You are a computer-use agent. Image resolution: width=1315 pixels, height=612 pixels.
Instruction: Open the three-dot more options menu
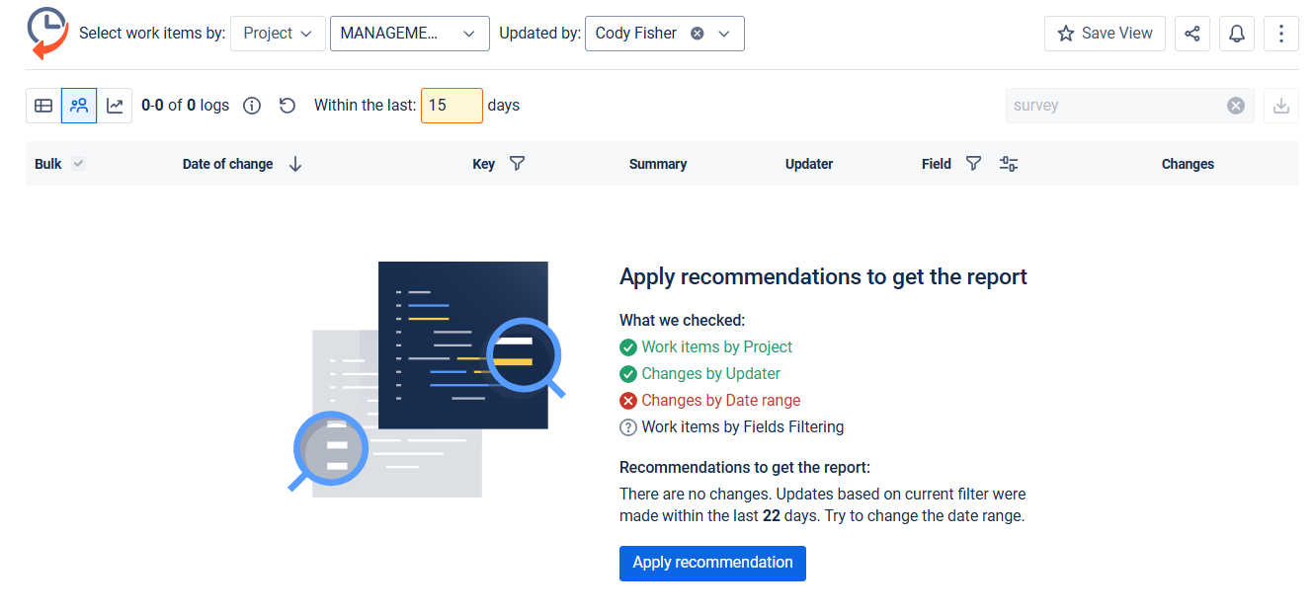pos(1281,34)
